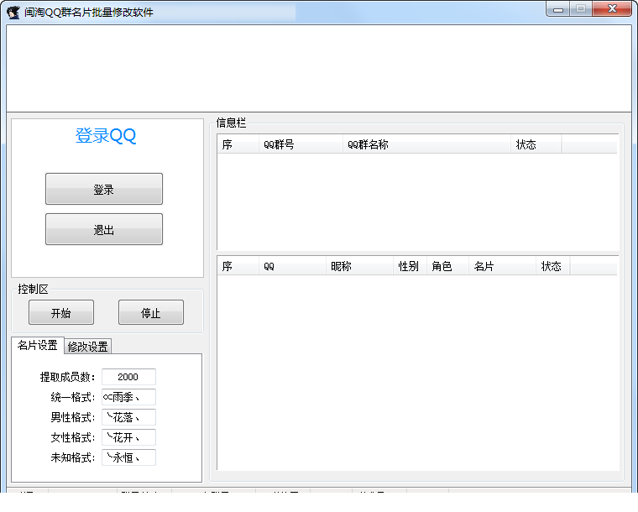Image resolution: width=638 pixels, height=512 pixels.
Task: Focus the 统一格式 input field
Action: [x=128, y=397]
